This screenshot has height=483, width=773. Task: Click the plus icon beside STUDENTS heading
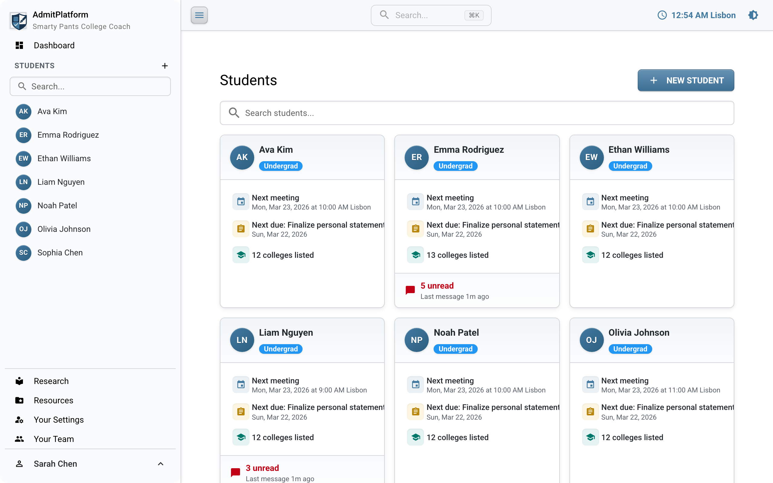(x=165, y=66)
